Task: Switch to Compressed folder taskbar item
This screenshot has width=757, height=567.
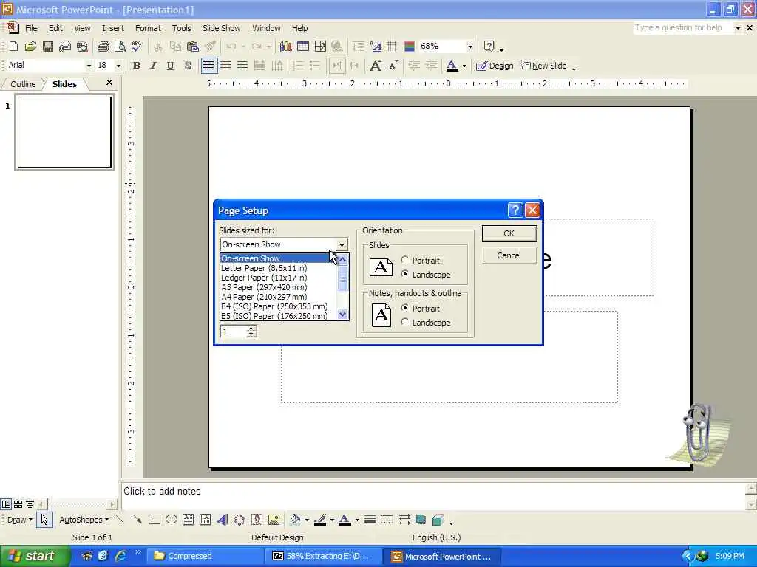Action: tap(204, 556)
